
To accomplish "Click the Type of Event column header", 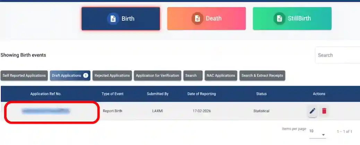I will point(112,94).
